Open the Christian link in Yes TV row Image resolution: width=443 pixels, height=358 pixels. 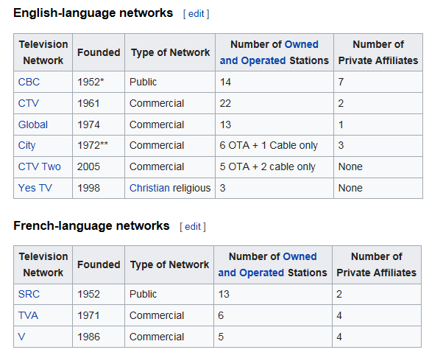point(149,188)
